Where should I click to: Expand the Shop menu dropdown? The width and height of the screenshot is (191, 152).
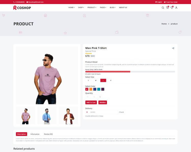(81, 8)
